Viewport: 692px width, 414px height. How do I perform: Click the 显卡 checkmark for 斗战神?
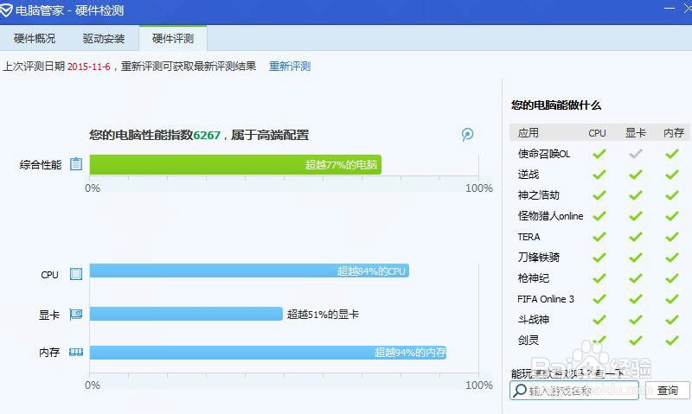(x=636, y=320)
